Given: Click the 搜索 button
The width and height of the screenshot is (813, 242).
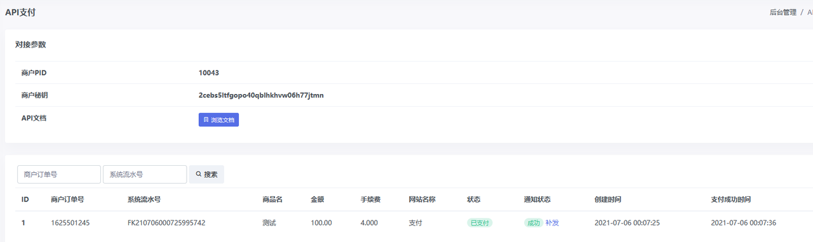Looking at the screenshot, I should pos(206,174).
